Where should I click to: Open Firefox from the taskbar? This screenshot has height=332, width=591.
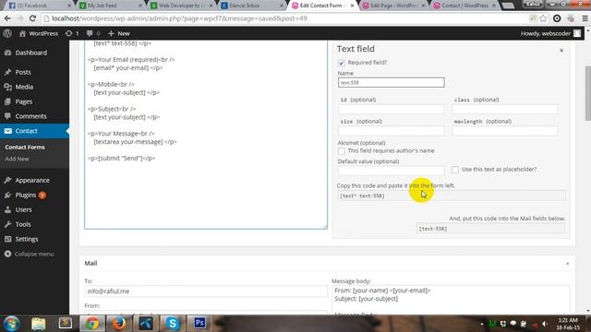[x=119, y=324]
